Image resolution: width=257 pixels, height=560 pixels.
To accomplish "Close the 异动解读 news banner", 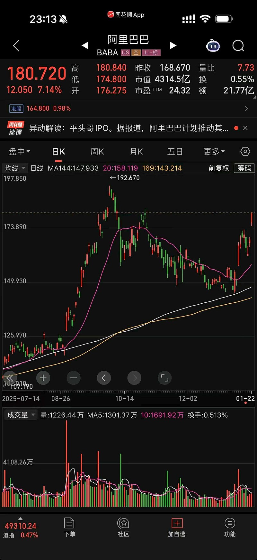I will click(x=245, y=128).
